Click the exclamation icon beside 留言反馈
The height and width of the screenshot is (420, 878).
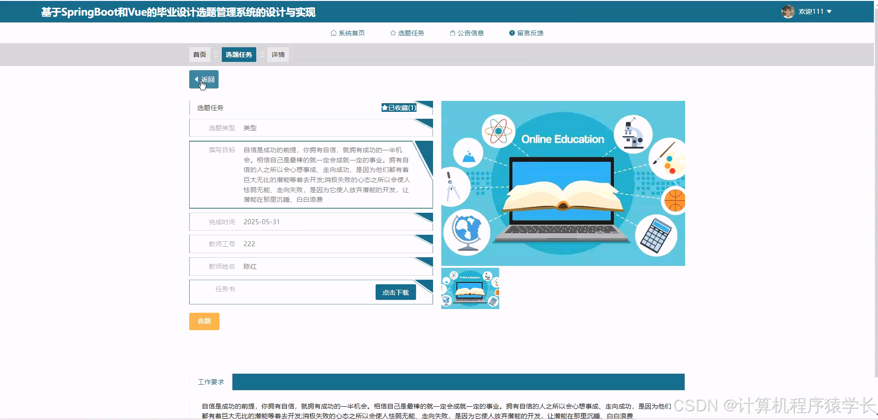(512, 33)
